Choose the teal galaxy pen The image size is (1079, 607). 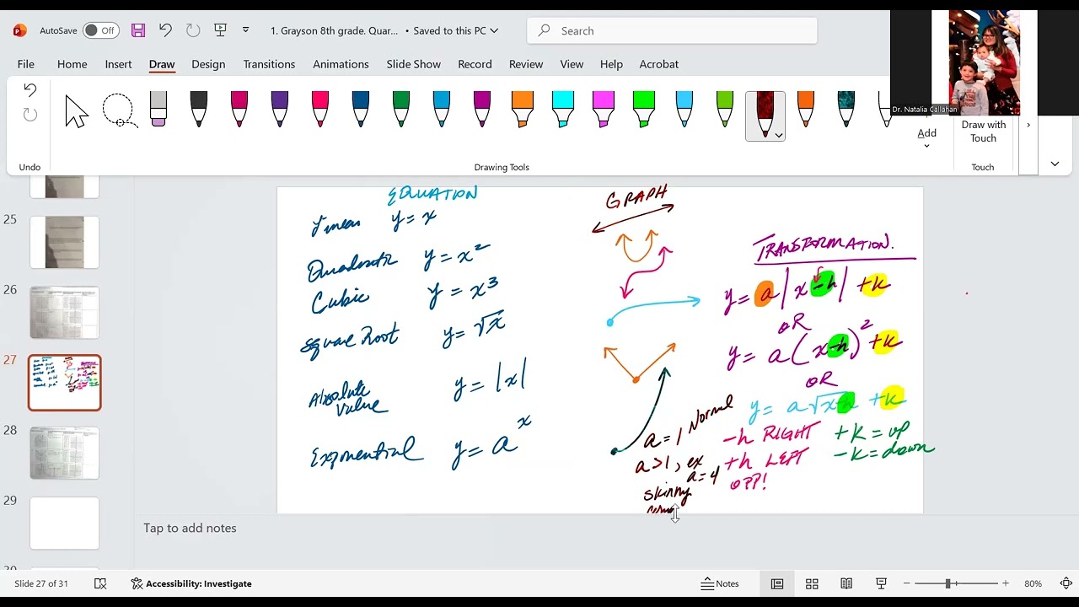coord(845,110)
